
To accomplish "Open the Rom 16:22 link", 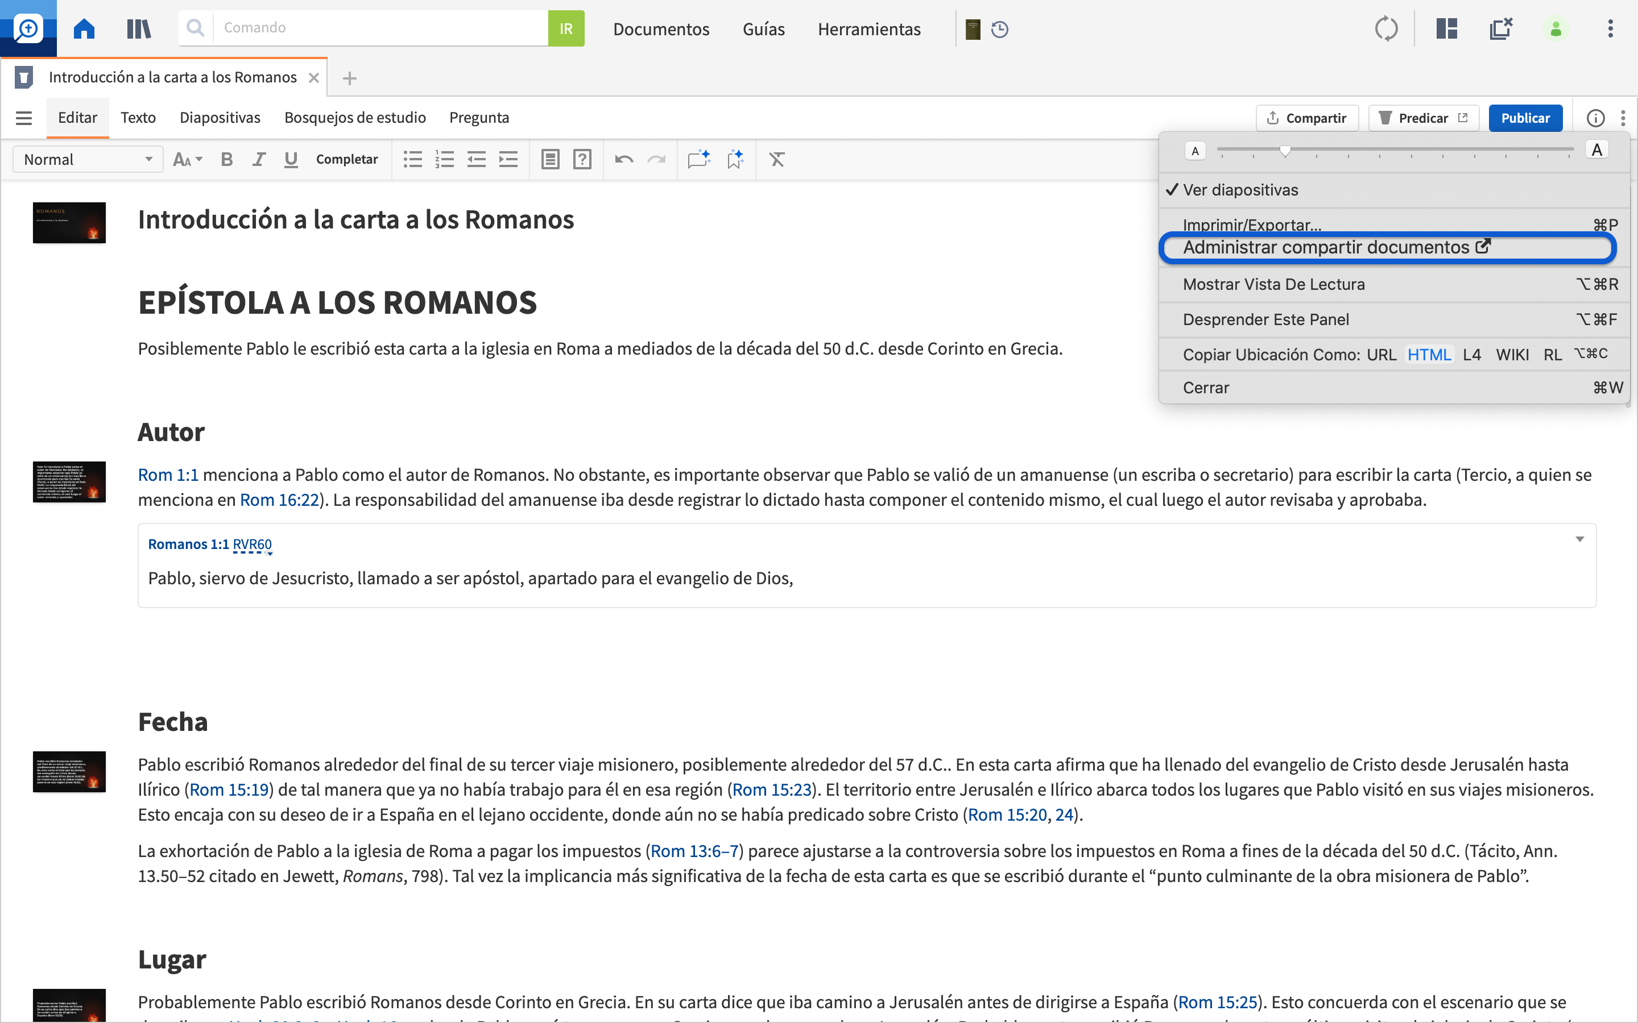I will click(279, 500).
